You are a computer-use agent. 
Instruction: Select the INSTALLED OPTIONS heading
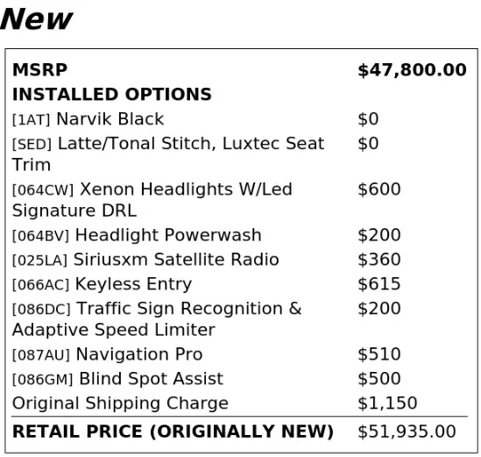click(112, 94)
